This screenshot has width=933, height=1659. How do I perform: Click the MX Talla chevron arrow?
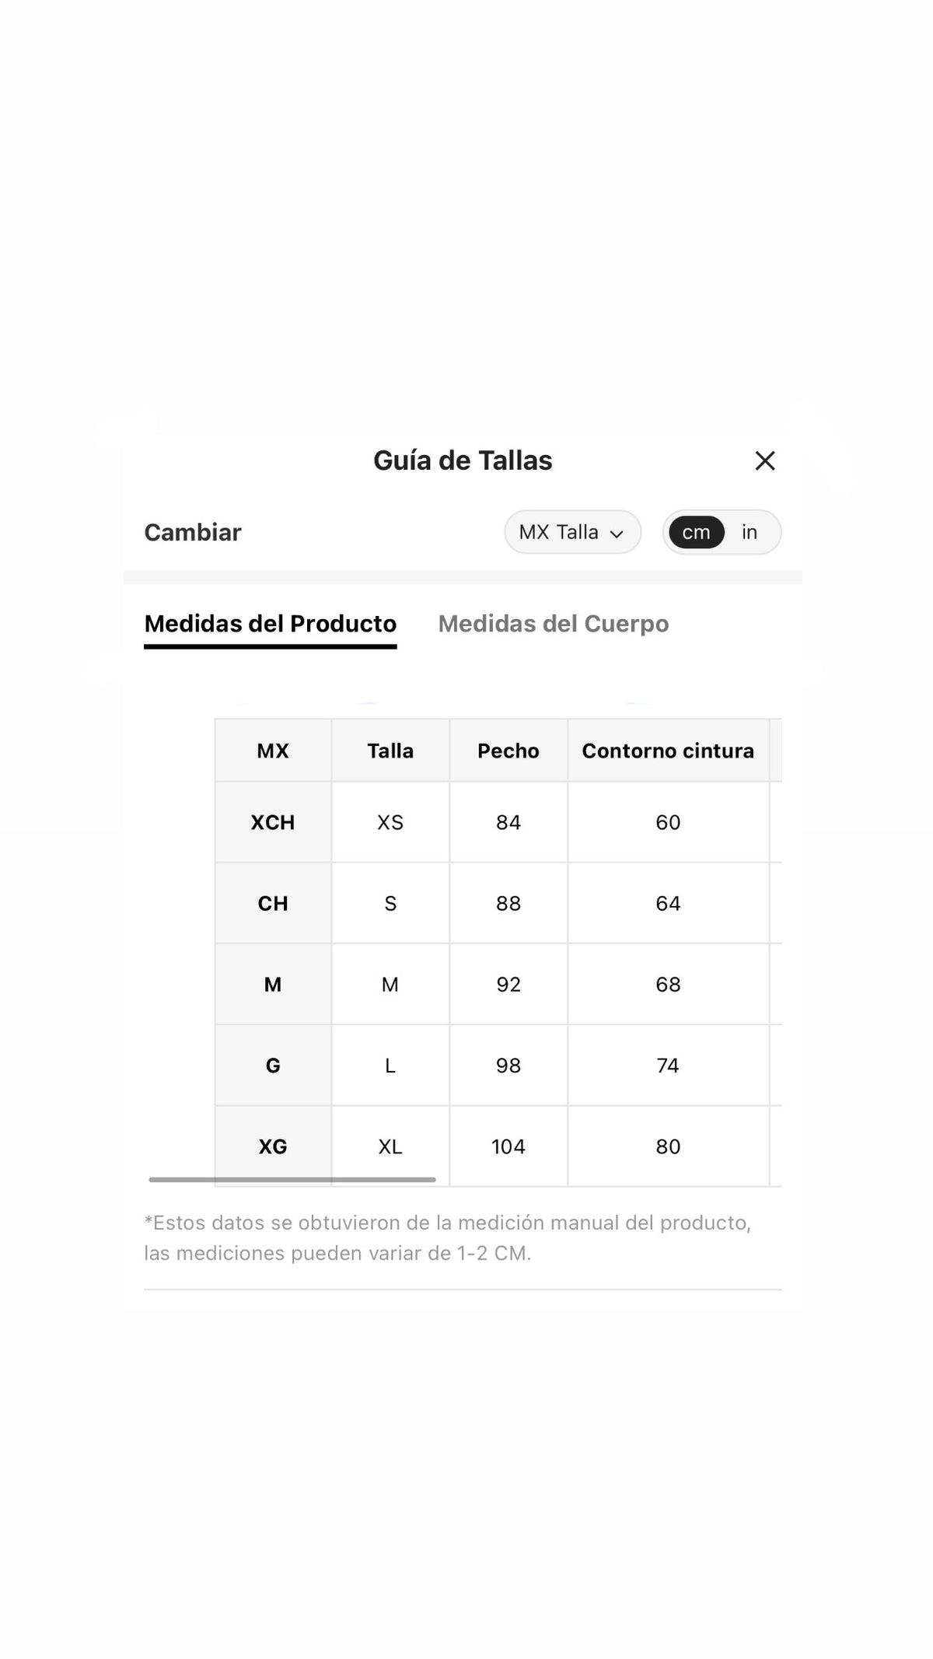click(617, 534)
